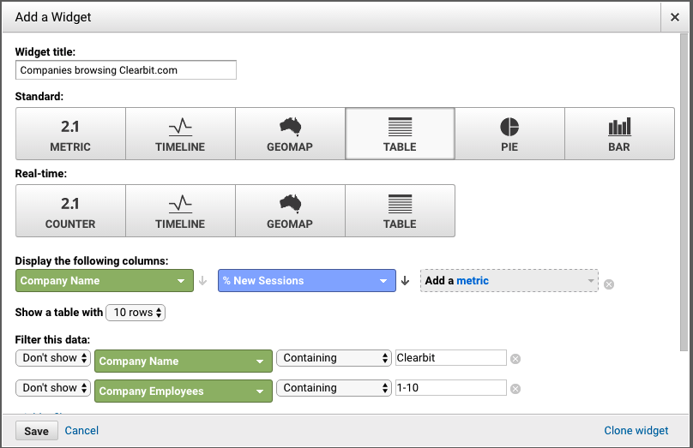This screenshot has width=693, height=448.
Task: Select the standard Geomap widget type
Action: pyautogui.click(x=290, y=134)
